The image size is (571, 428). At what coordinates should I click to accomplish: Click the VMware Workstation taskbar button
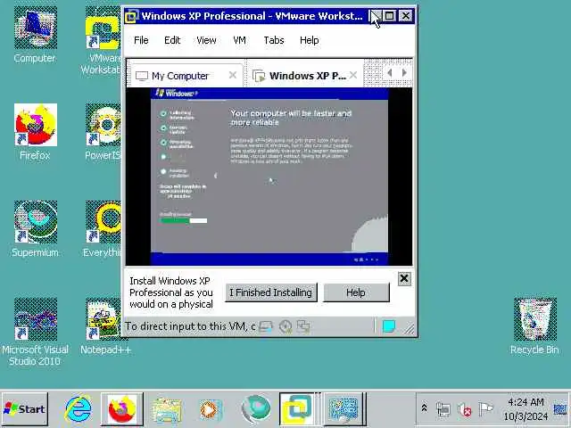tap(299, 409)
